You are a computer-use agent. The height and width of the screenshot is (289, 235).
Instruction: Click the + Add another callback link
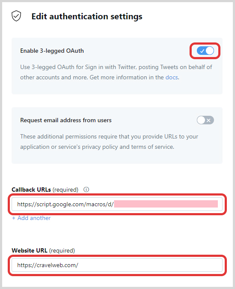(x=31, y=218)
